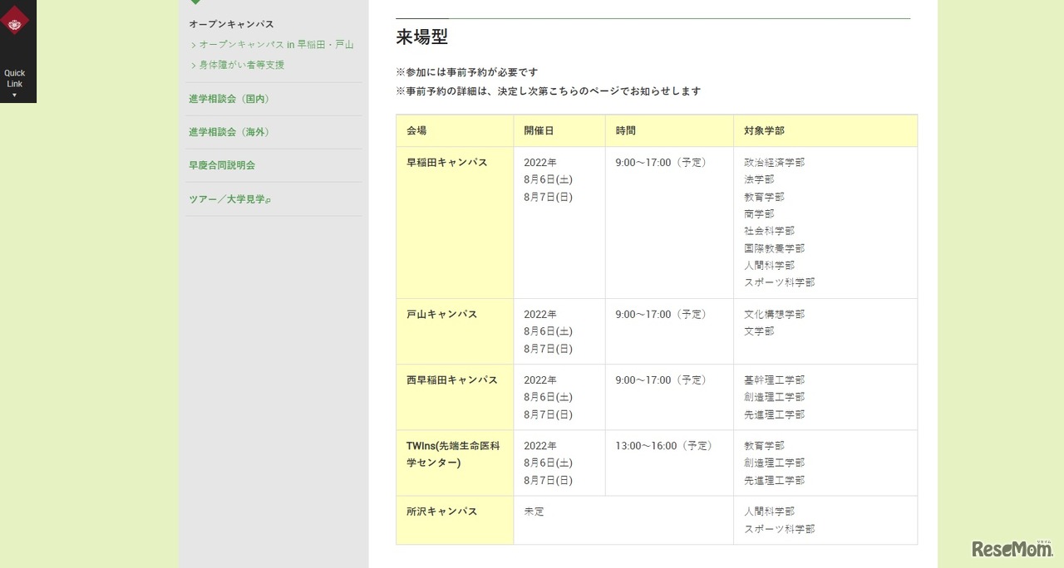Screen dimensions: 1064x568
Task: Click スポーツ科学部 in the 所沢キャンパス row
Action: click(779, 528)
